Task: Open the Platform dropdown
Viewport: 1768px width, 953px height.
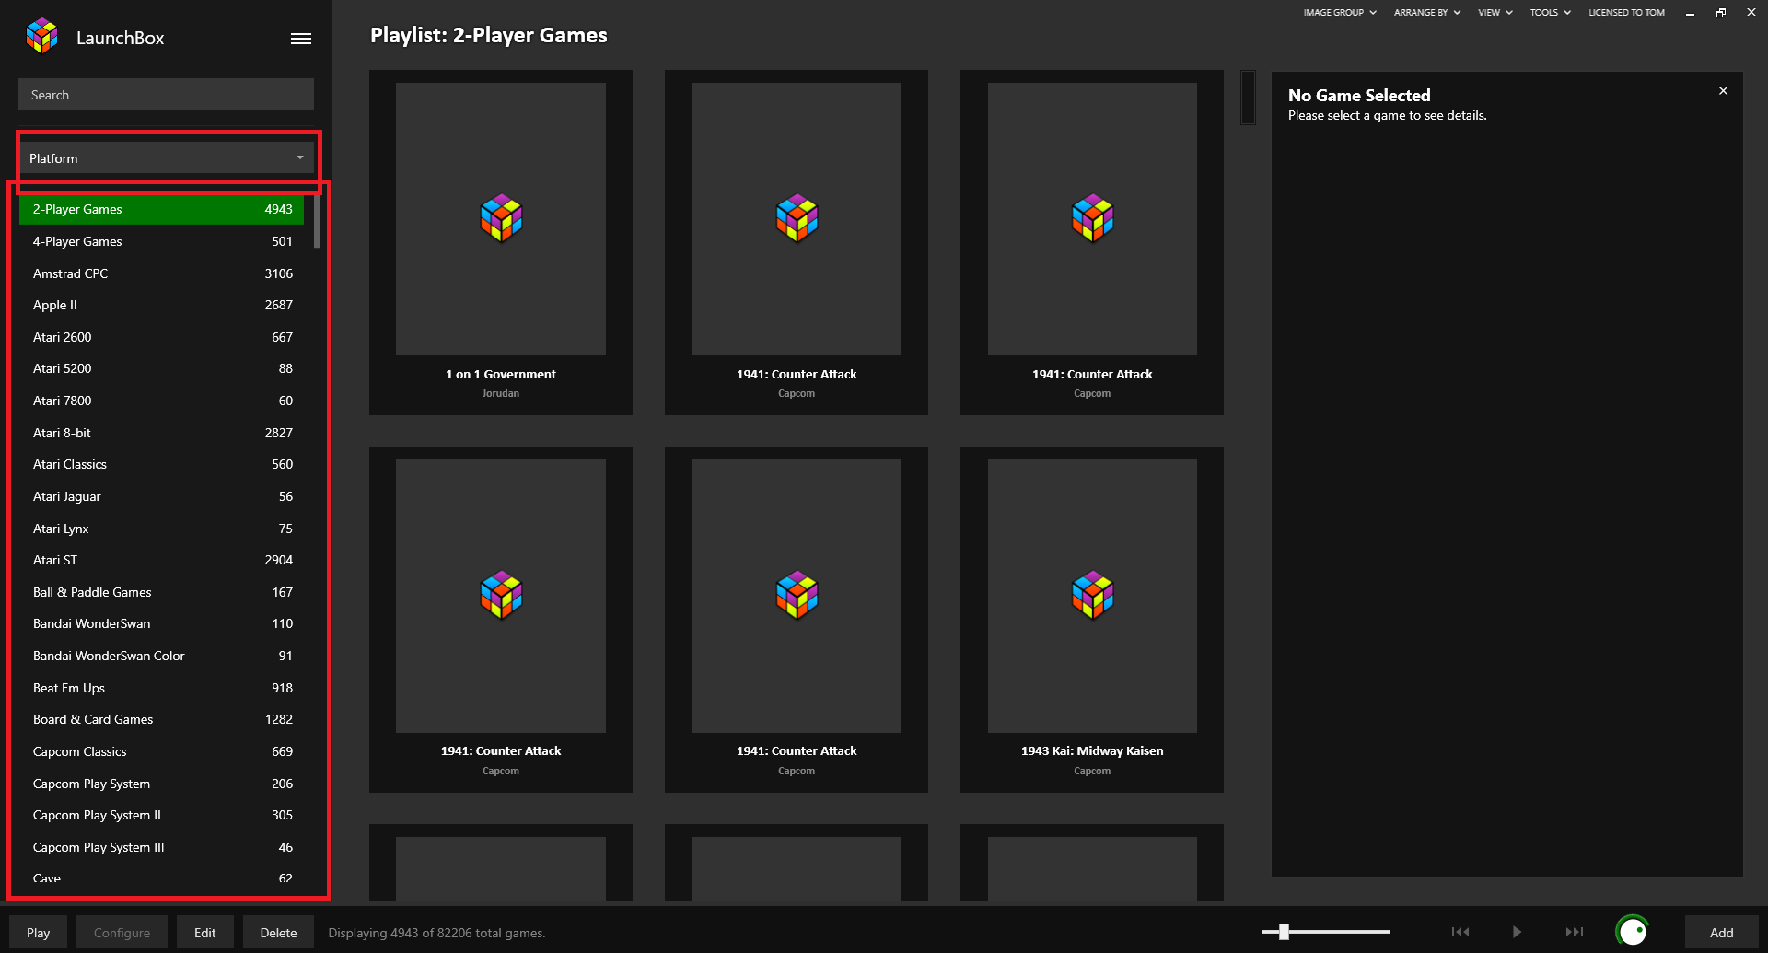Action: [166, 158]
